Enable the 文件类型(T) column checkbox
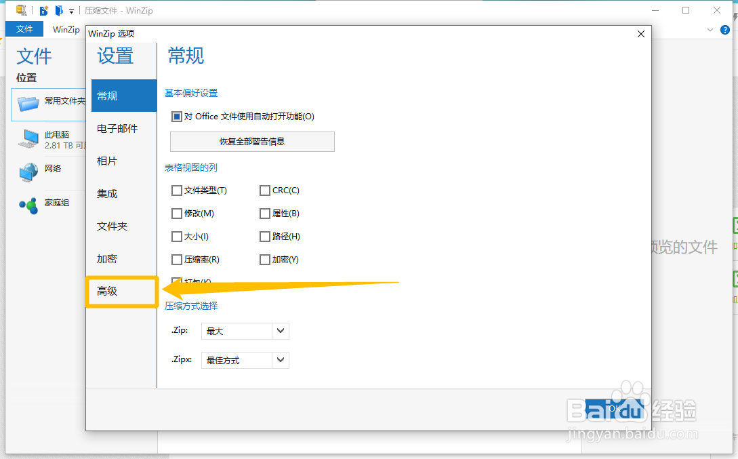 pos(176,191)
